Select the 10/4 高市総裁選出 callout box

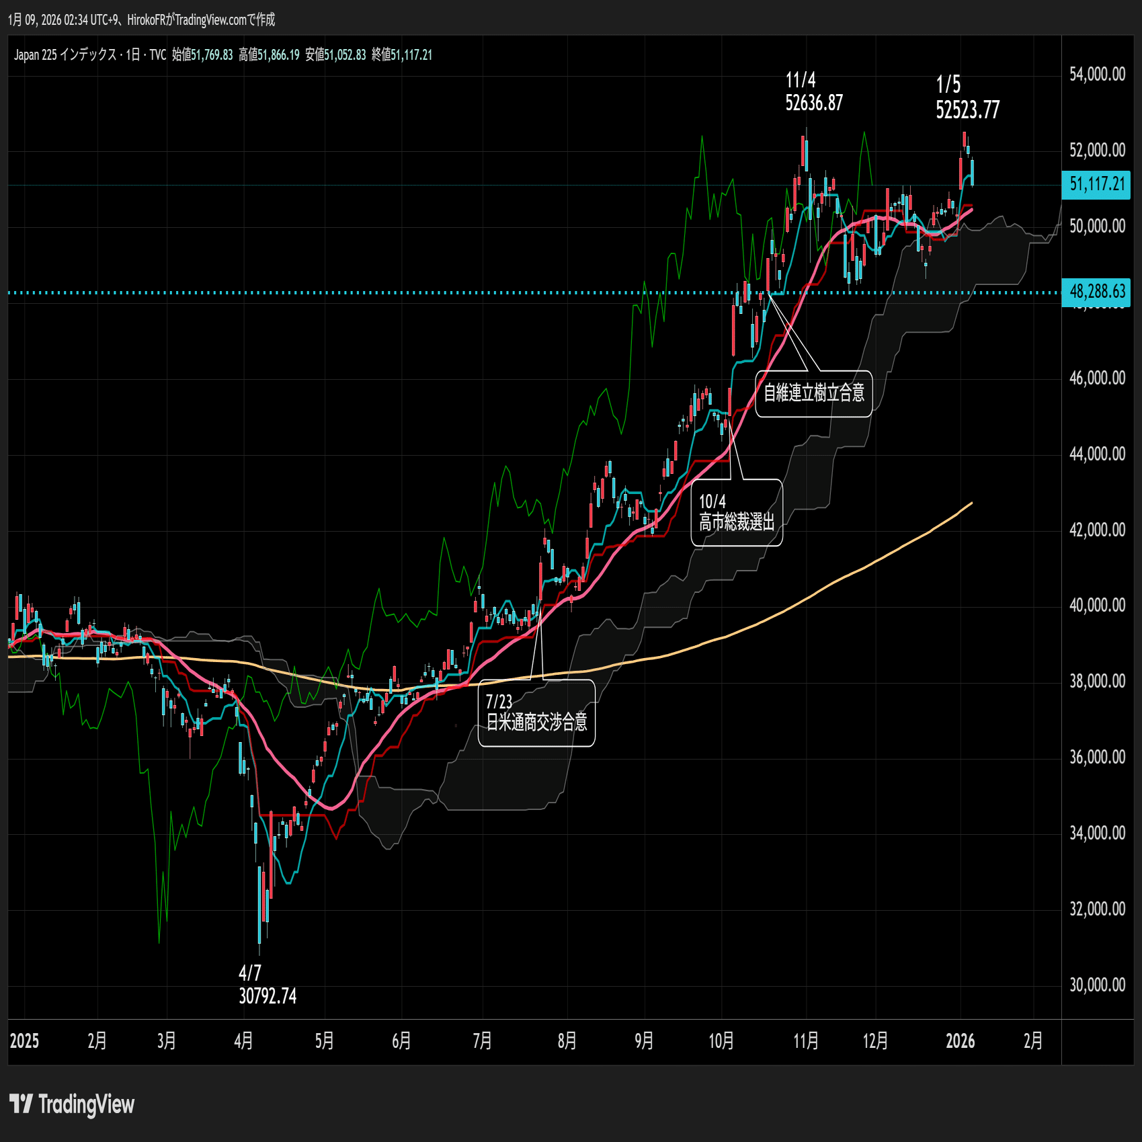click(737, 512)
